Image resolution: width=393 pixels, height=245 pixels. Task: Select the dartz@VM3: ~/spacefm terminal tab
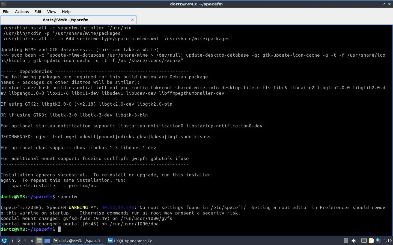[66, 20]
